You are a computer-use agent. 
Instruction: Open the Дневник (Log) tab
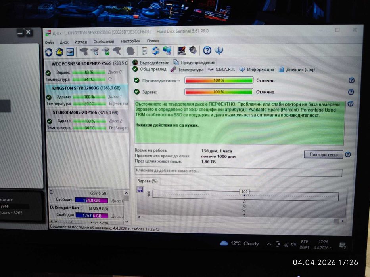(297, 70)
